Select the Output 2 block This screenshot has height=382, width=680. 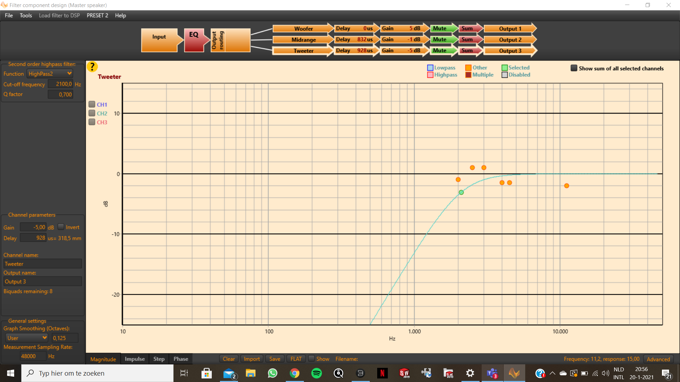click(x=510, y=40)
